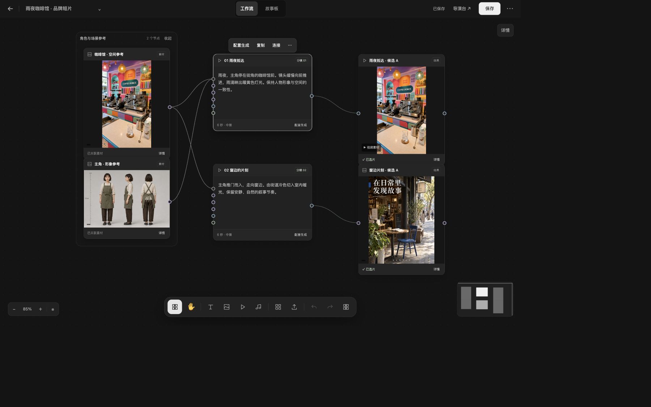651x407 pixels.
Task: Toggle 已选片 on 窗边片刻 · 候选 A
Action: pyautogui.click(x=369, y=269)
